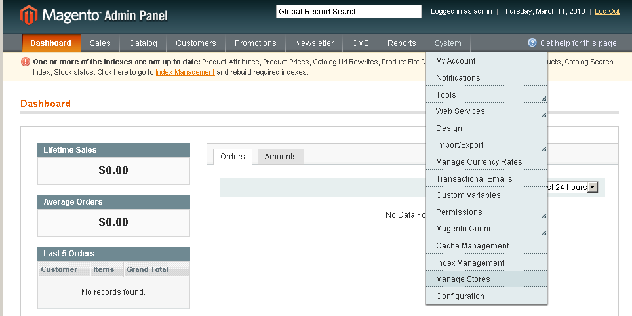The width and height of the screenshot is (632, 316).
Task: Select Index Management menu entry
Action: (x=486, y=262)
